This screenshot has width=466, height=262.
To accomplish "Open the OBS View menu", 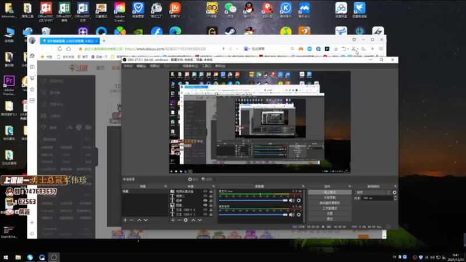I will tap(154, 66).
